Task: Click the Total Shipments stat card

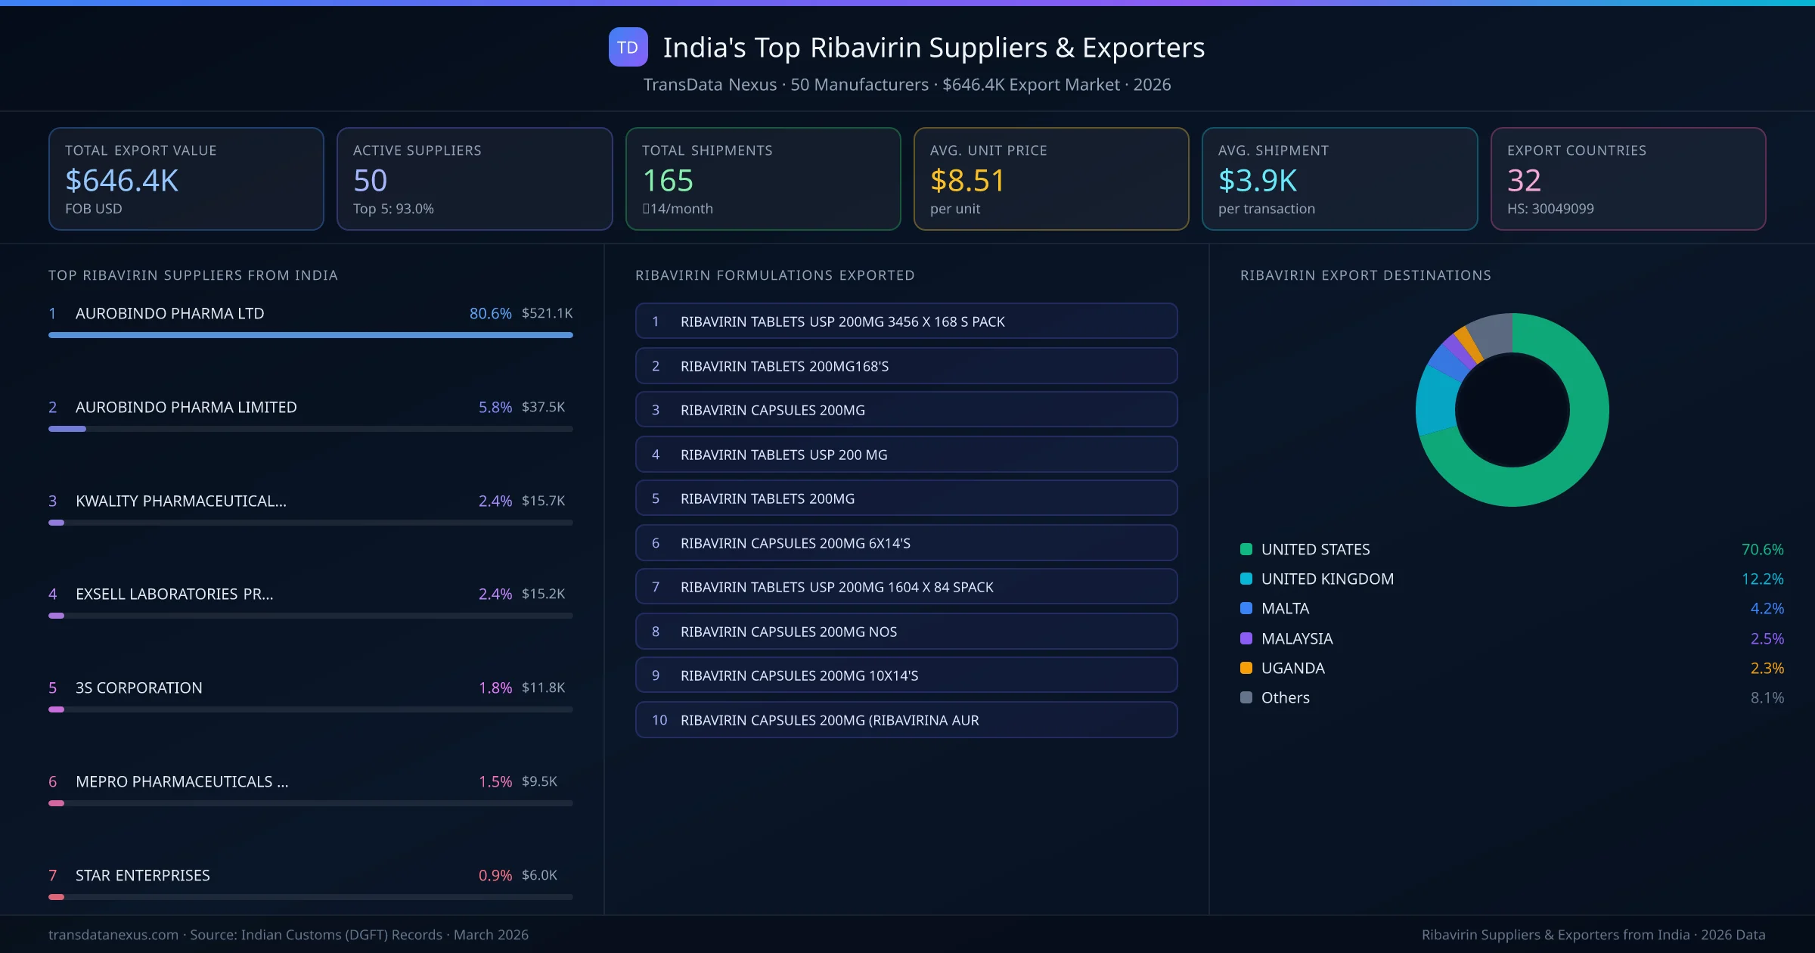Action: (x=762, y=178)
